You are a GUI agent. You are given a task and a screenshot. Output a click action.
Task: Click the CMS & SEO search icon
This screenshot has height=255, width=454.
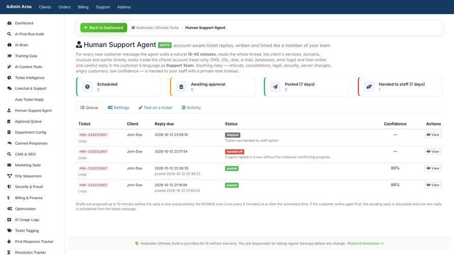coord(9,154)
